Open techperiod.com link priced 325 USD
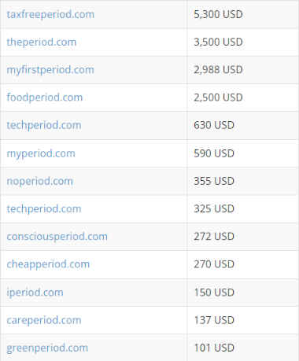 coord(44,209)
